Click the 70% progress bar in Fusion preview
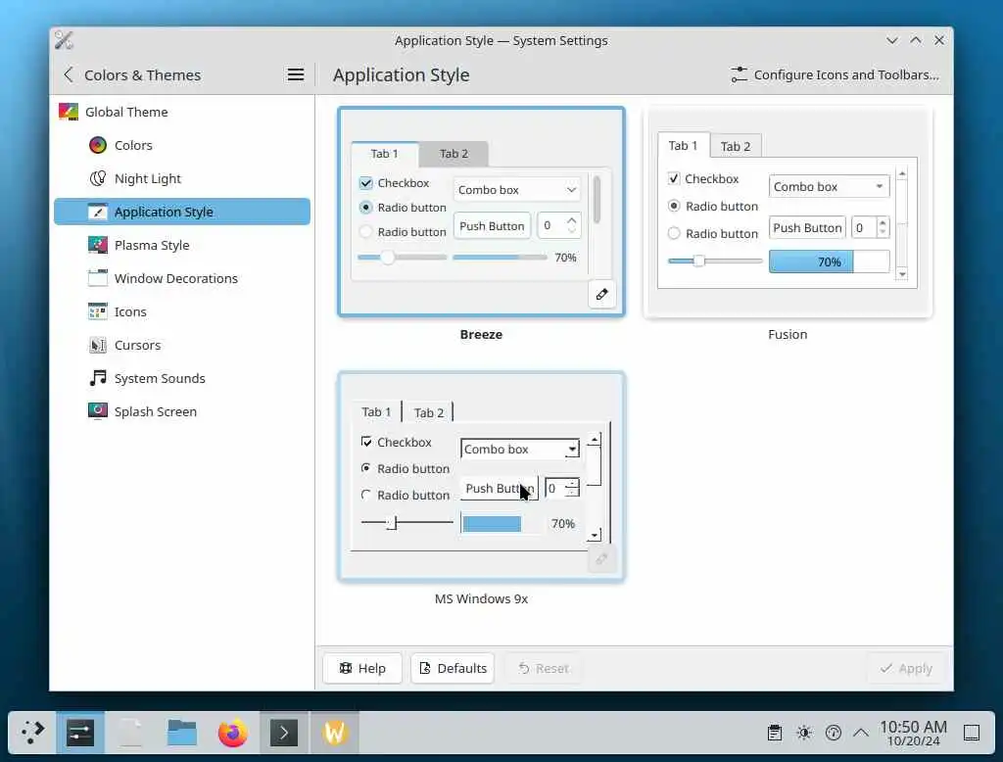Screen dimensions: 1003x762 point(829,262)
